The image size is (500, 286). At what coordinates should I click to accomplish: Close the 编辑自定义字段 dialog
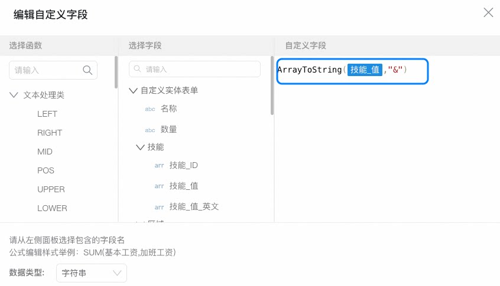(488, 13)
